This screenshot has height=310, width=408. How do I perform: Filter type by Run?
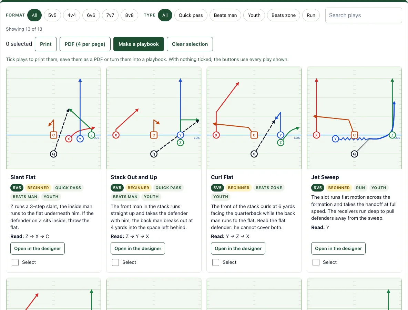(311, 15)
